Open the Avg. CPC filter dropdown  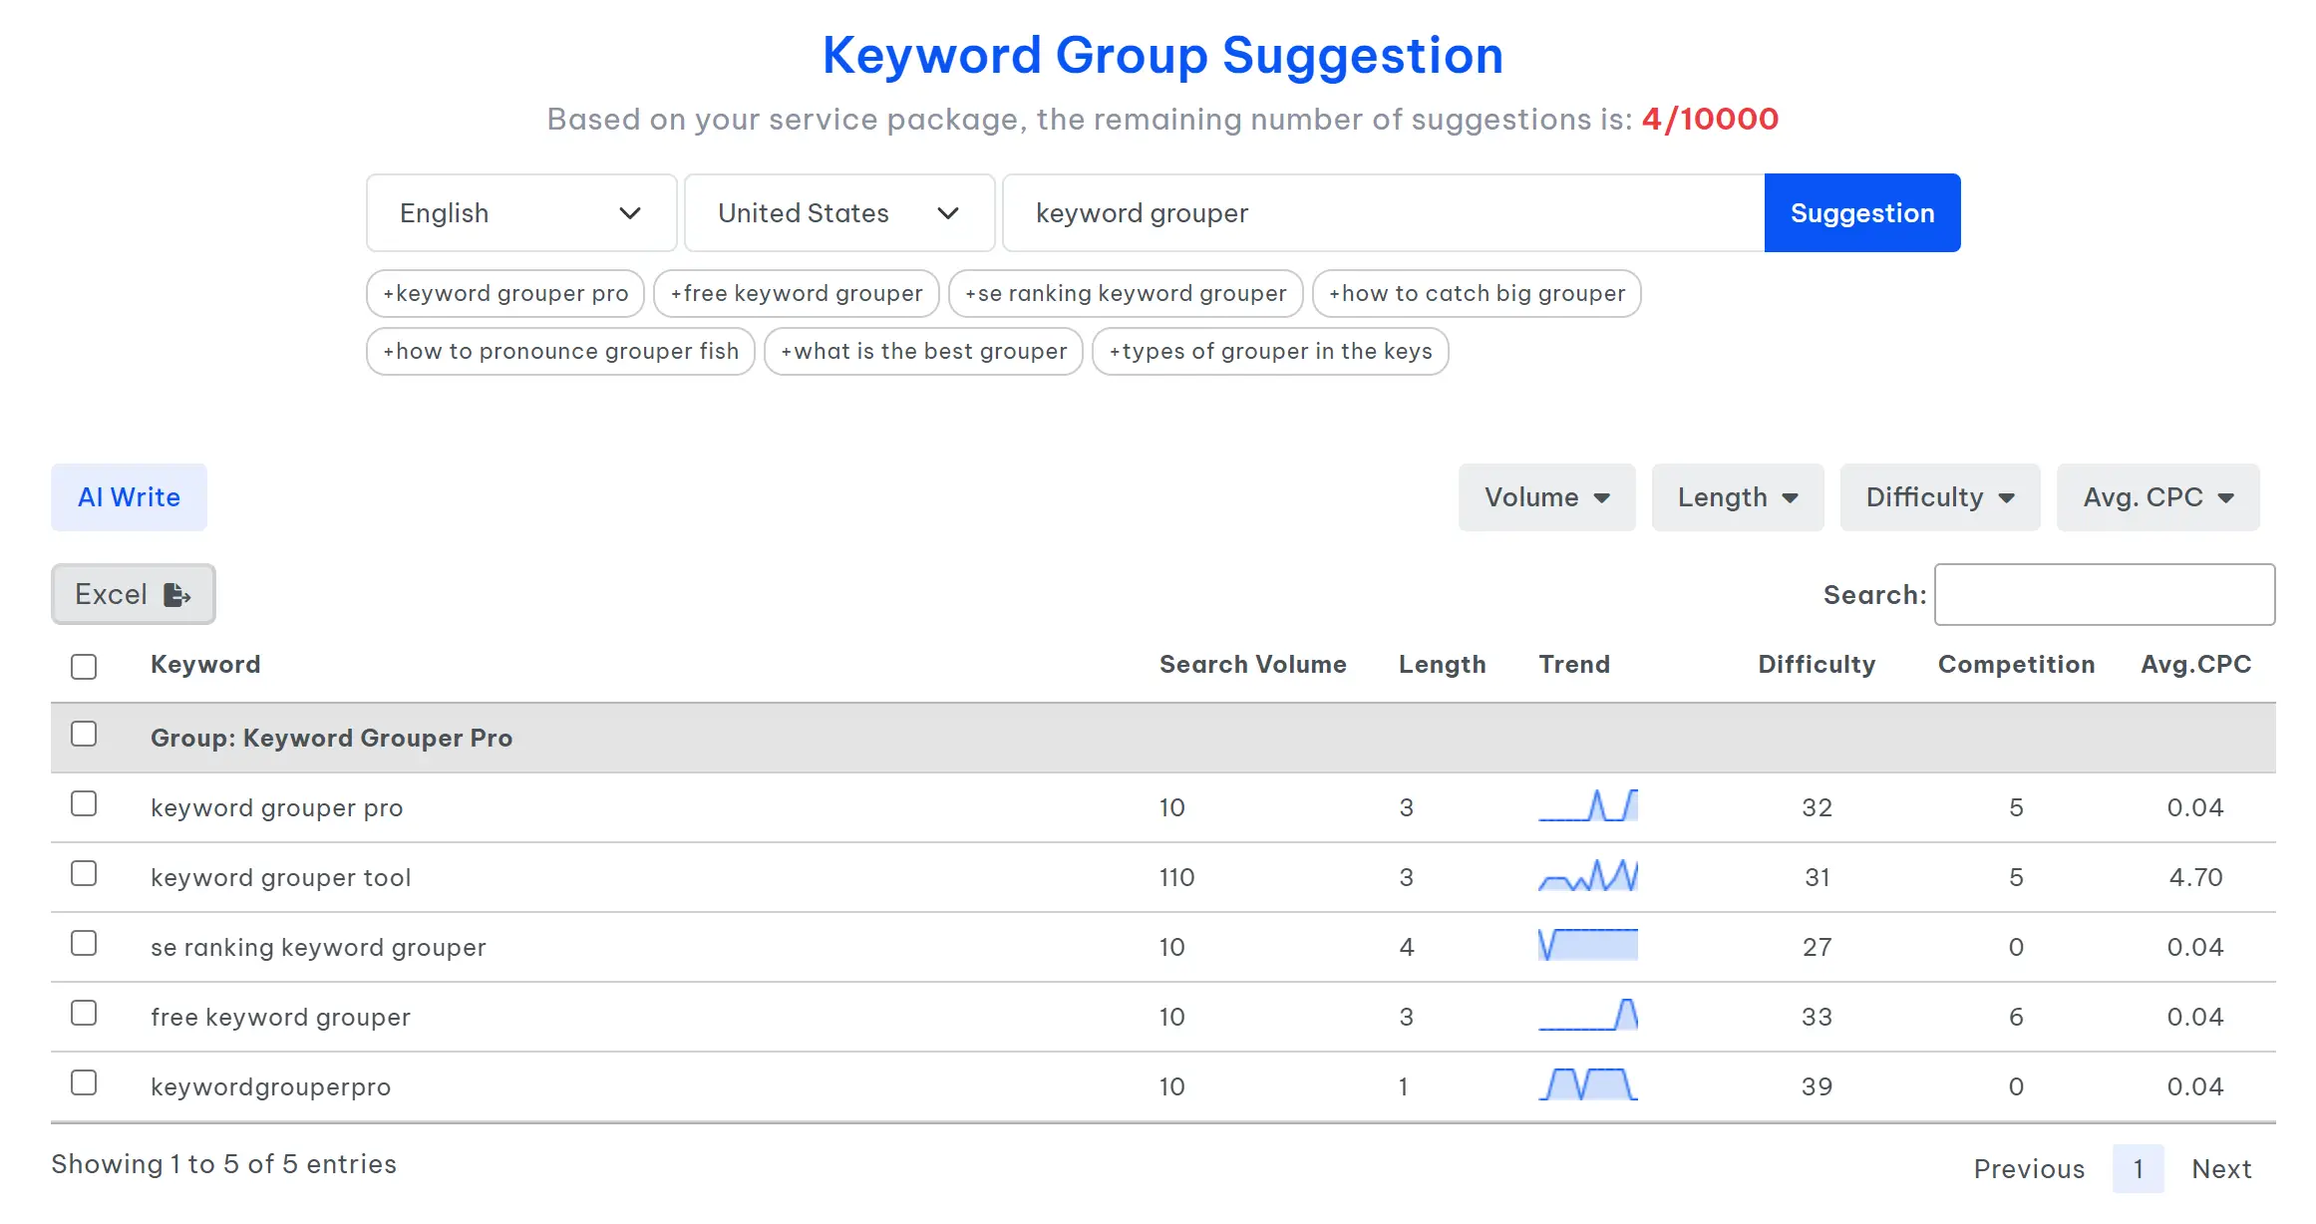pyautogui.click(x=2157, y=497)
